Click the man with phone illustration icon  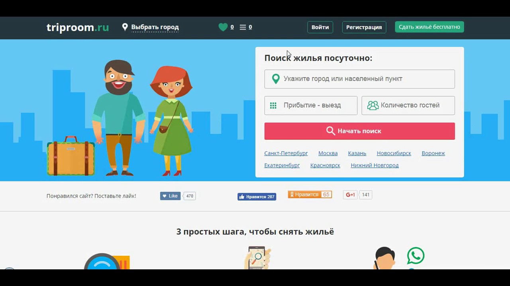(x=384, y=258)
